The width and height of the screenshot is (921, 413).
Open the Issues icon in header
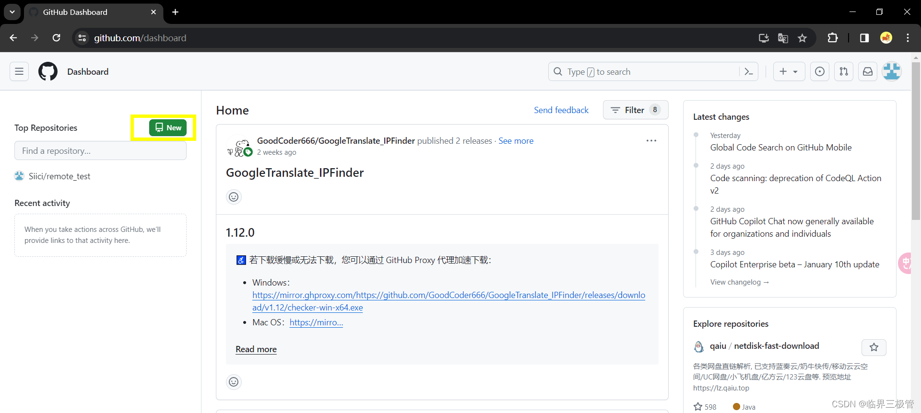[x=820, y=71]
